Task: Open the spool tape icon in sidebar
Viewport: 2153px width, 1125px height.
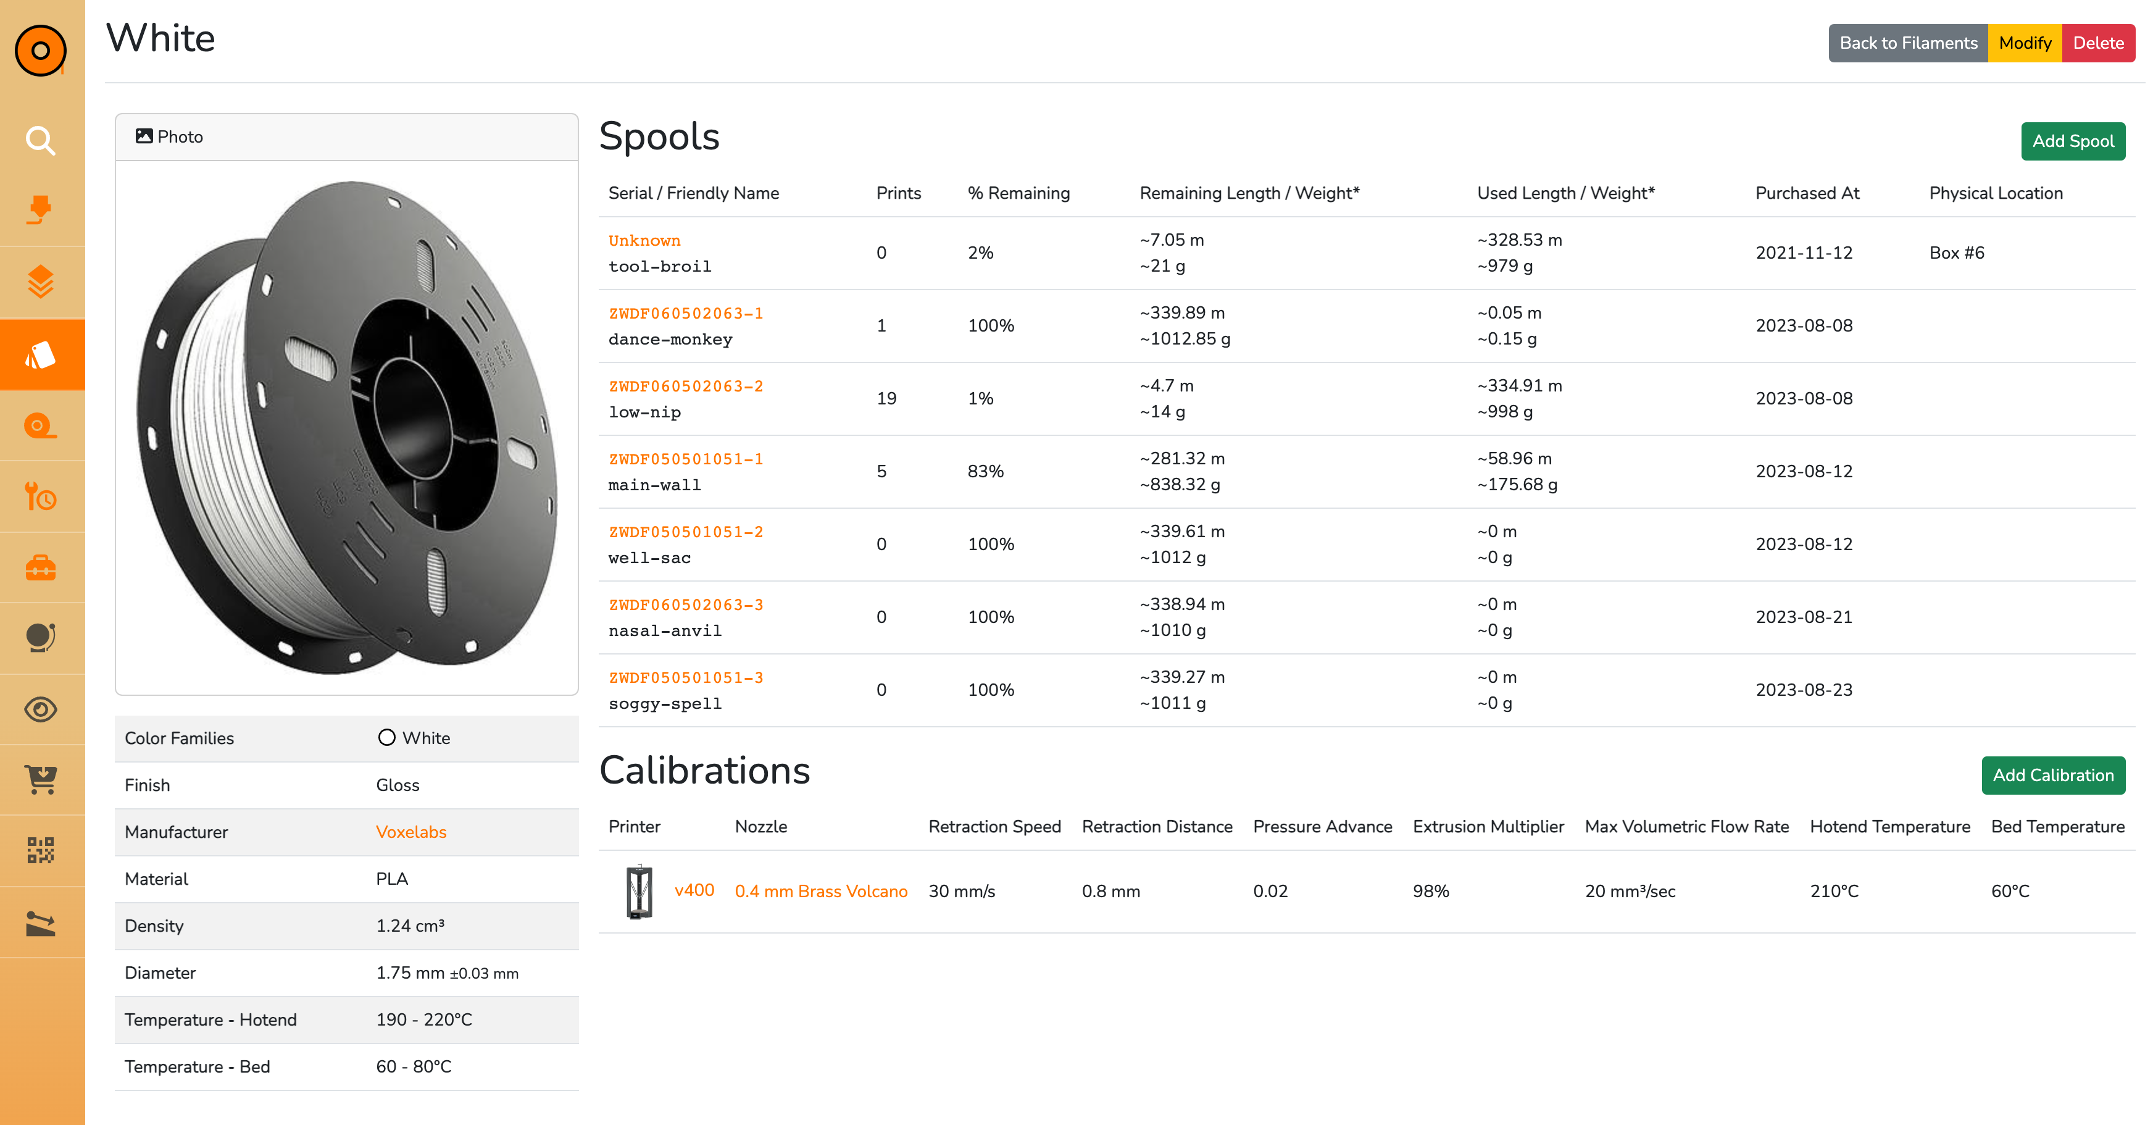Action: (x=40, y=426)
